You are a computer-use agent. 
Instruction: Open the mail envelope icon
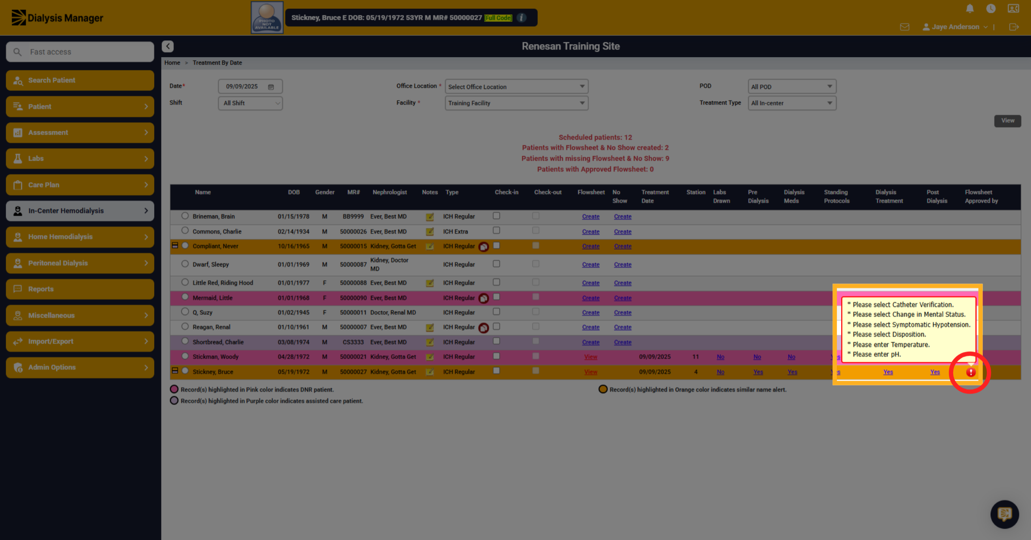coord(905,27)
